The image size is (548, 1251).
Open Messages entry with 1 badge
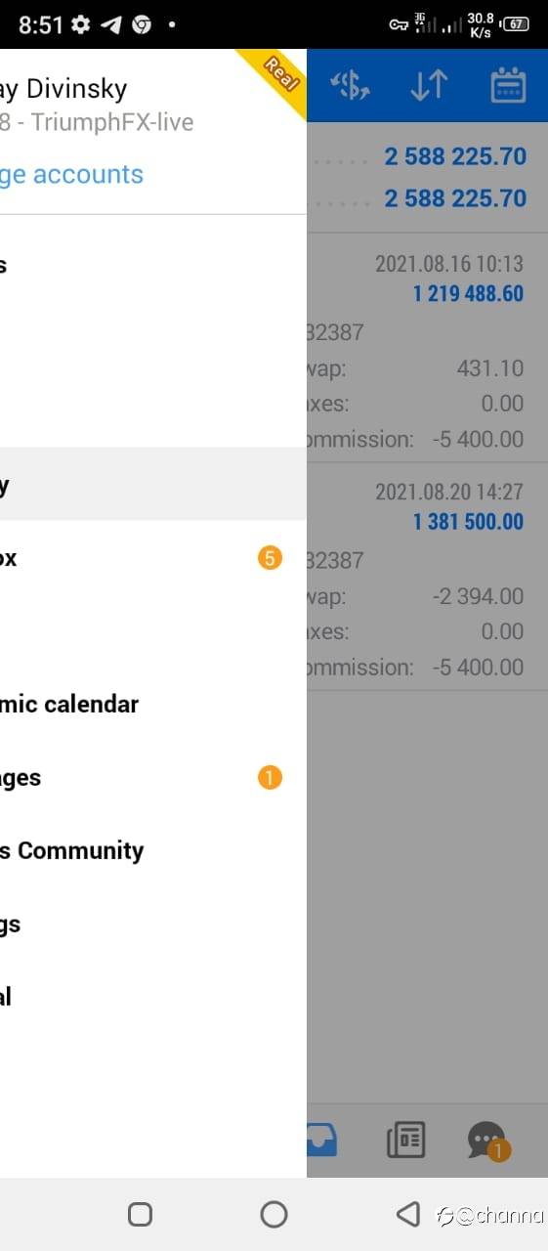[x=153, y=778]
